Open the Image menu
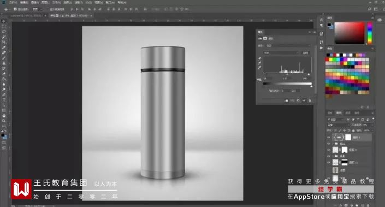The image size is (385, 207). pyautogui.click(x=34, y=2)
